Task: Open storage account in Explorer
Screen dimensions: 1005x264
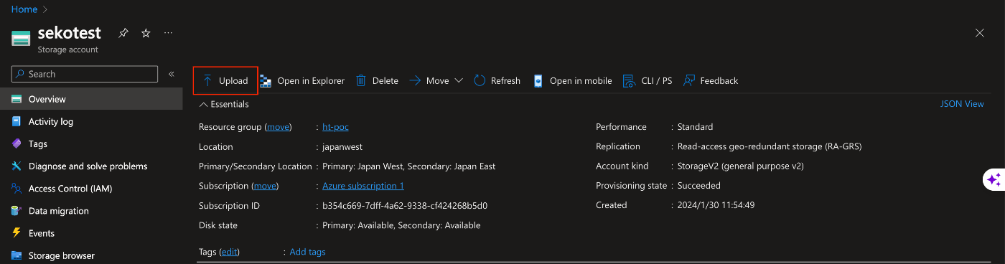Action: point(302,80)
